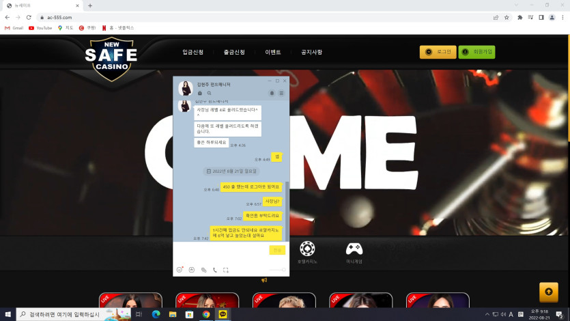Share this page from address bar
This screenshot has height=321, width=570.
(x=496, y=17)
